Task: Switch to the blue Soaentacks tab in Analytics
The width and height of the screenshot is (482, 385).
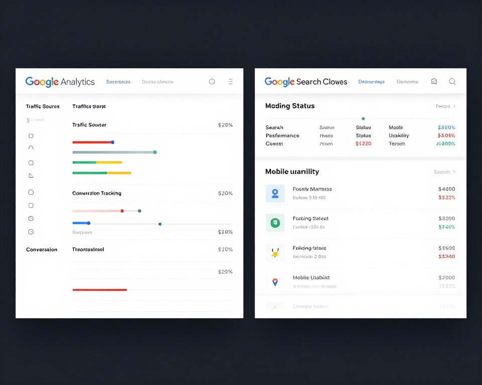Action: pyautogui.click(x=118, y=82)
